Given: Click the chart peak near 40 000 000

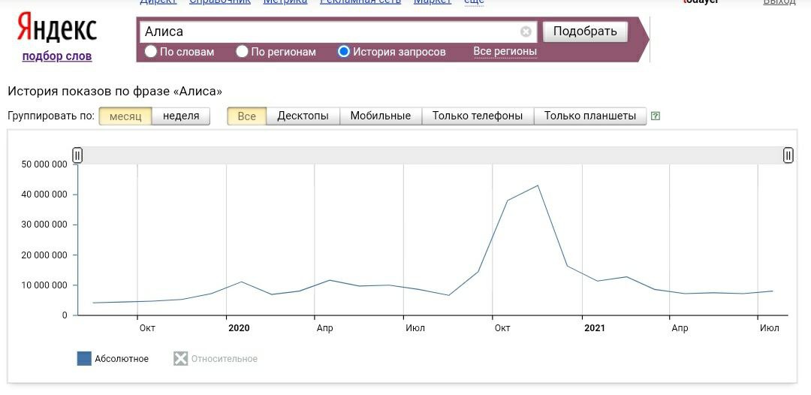Looking at the screenshot, I should click(x=538, y=185).
